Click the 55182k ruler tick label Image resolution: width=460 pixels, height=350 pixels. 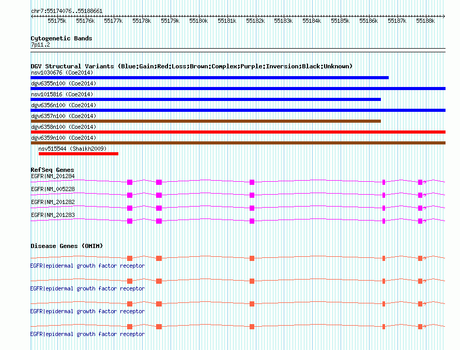[255, 21]
